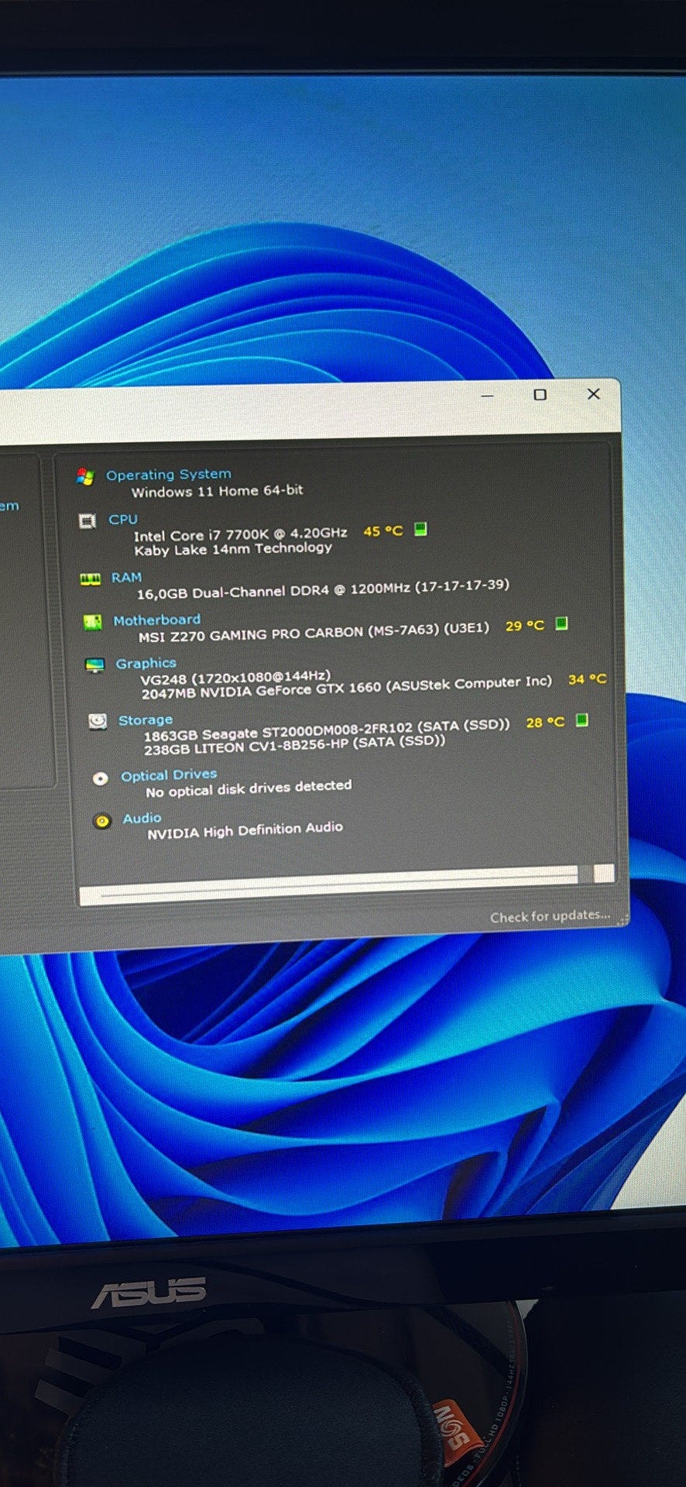Maximize the Speccy window
This screenshot has height=1487, width=686.
[540, 394]
